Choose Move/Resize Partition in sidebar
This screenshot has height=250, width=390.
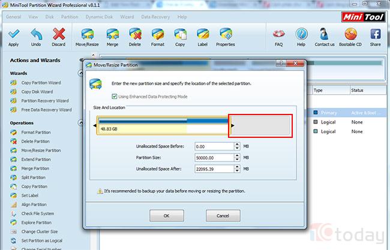(41, 150)
